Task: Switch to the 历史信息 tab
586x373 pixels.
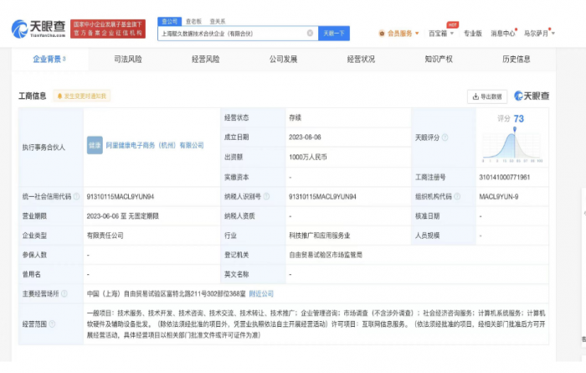Action: pyautogui.click(x=517, y=60)
